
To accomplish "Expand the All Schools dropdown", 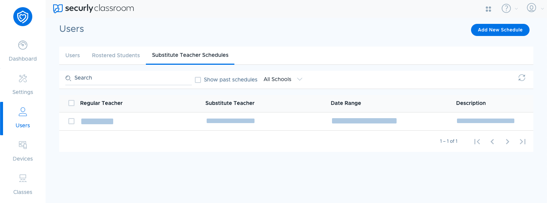I will pos(283,80).
